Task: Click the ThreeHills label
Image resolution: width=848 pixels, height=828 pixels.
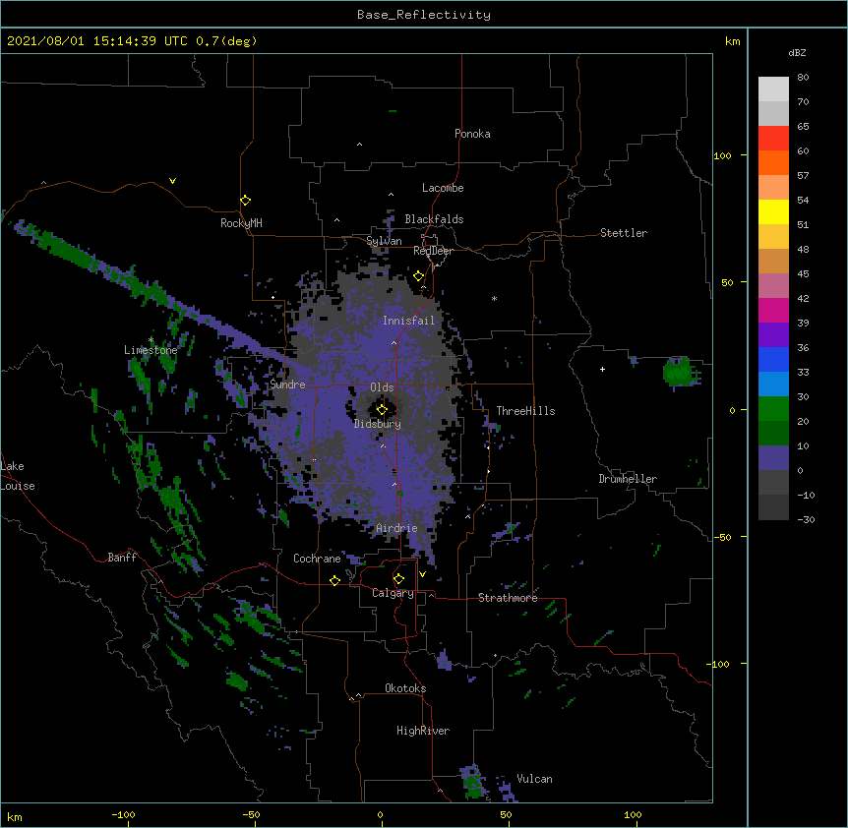Action: 525,411
